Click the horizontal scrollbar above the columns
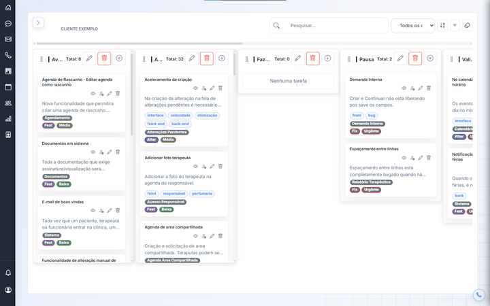The height and width of the screenshot is (306, 490). tap(139, 44)
